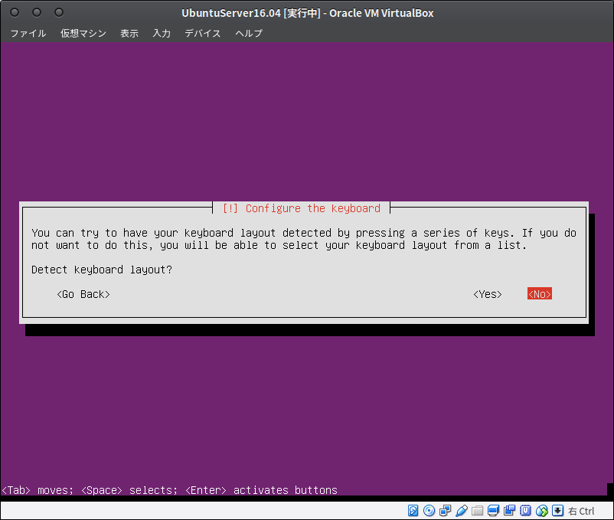Click the optical disc drive icon

[x=429, y=511]
